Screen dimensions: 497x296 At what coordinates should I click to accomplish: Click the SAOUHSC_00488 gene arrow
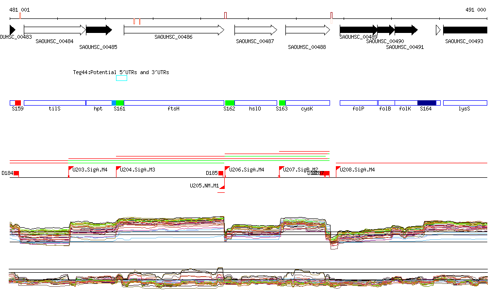pyautogui.click(x=307, y=30)
